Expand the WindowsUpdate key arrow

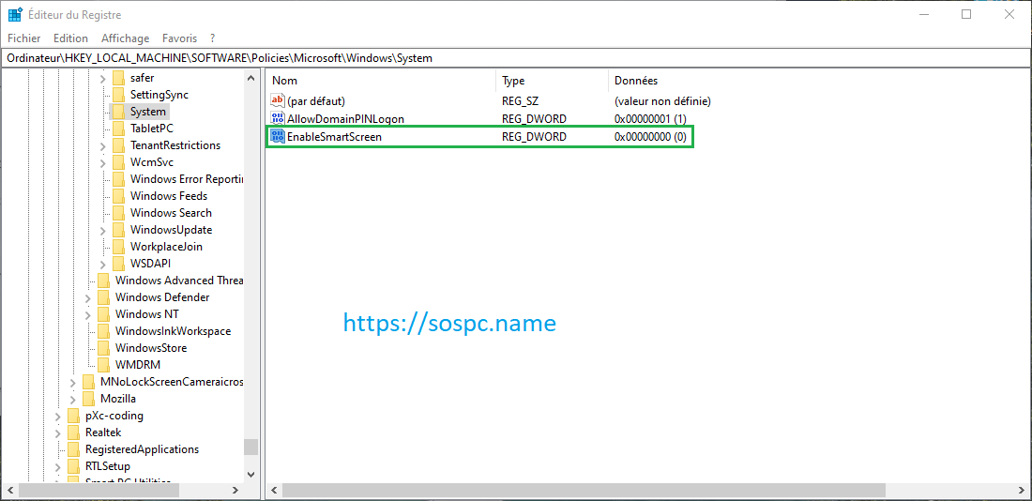tap(102, 230)
